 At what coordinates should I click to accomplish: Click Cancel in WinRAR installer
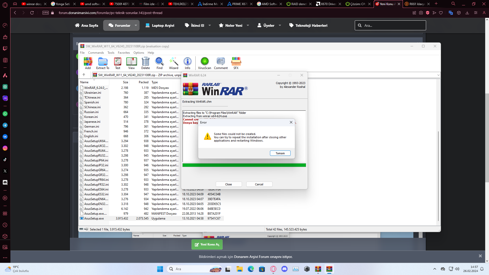tap(259, 184)
